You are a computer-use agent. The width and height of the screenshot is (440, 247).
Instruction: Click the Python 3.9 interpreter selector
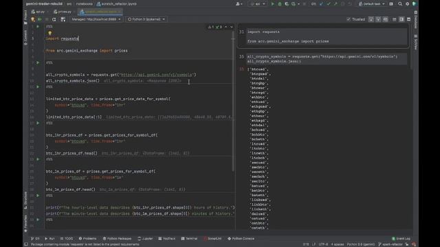[360, 244]
